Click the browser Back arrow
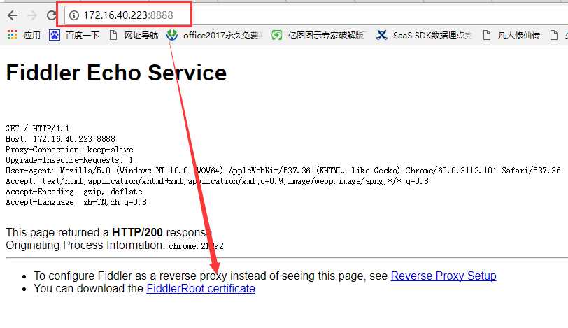Screen dimensions: 568x328 (x=13, y=15)
